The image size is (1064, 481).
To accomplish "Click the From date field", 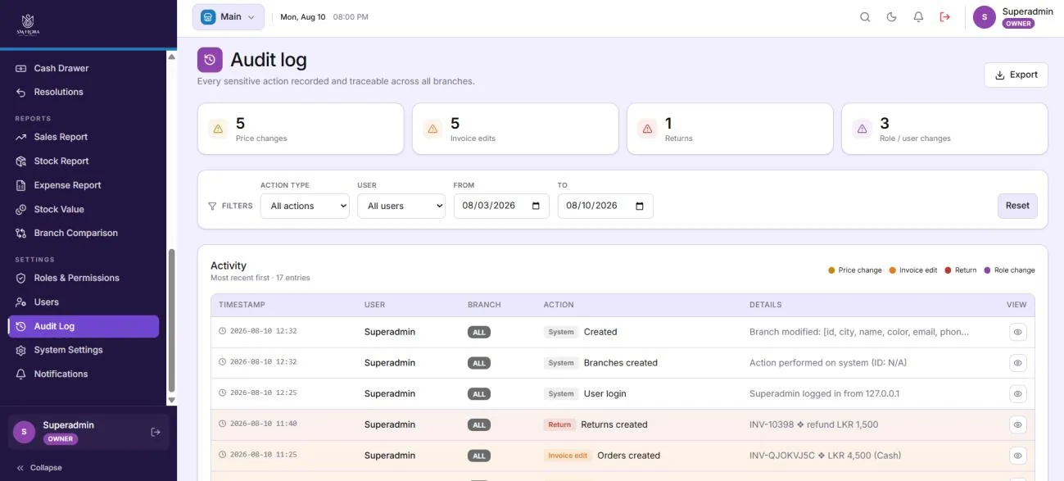I will (x=501, y=206).
